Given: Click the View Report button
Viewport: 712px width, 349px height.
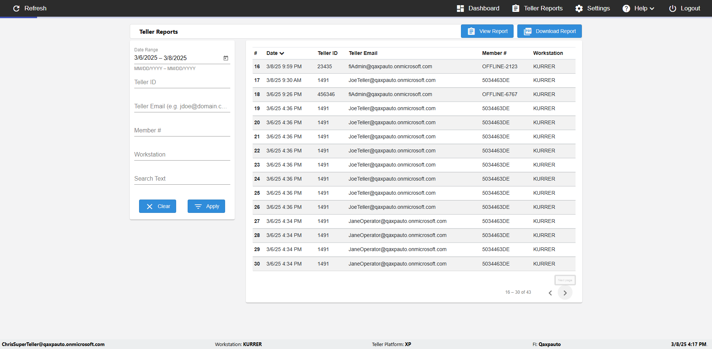Looking at the screenshot, I should (487, 31).
